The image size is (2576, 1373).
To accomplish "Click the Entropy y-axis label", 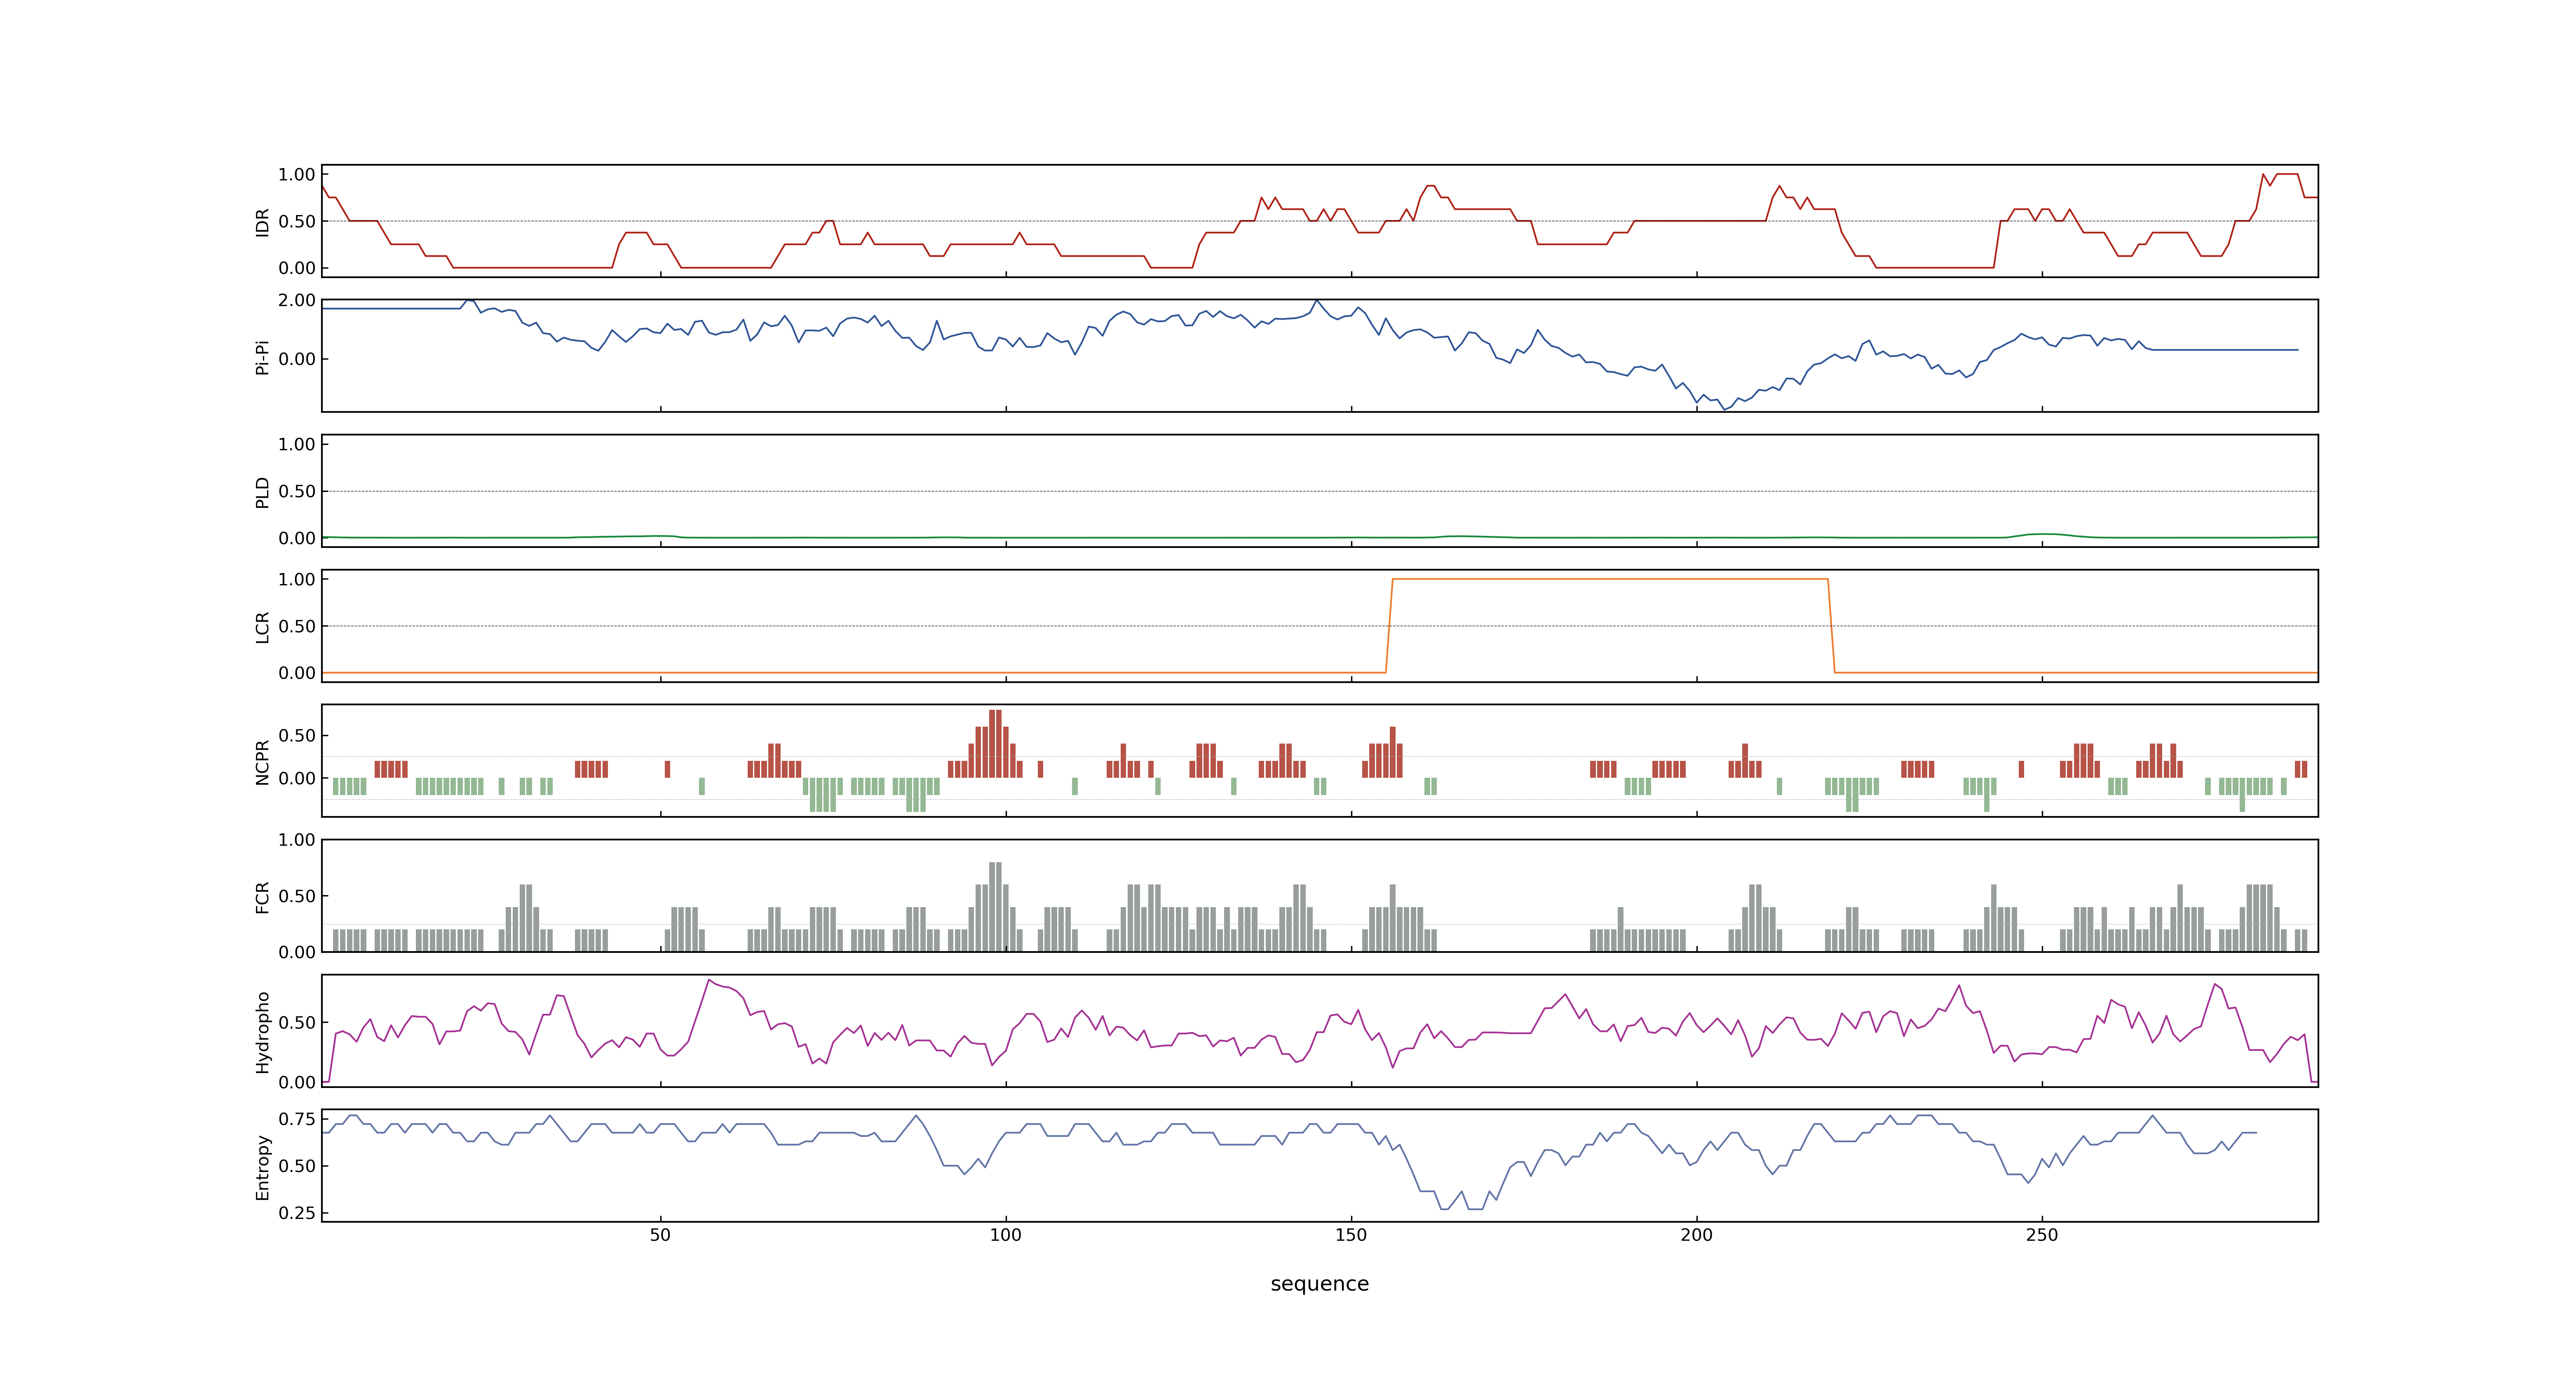I will pos(263,1166).
